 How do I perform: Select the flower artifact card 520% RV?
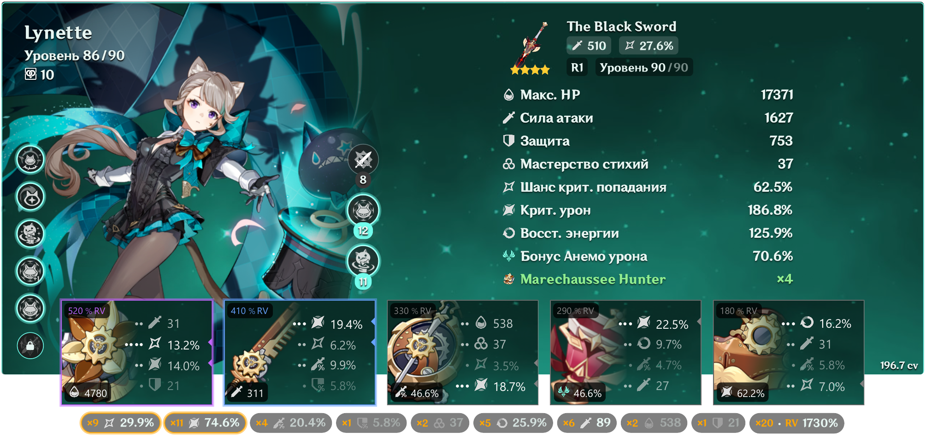pyautogui.click(x=137, y=353)
